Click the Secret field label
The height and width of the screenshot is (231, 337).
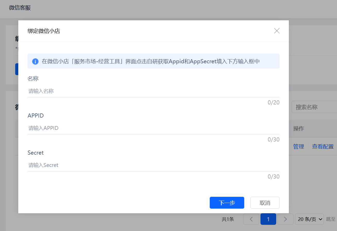36,153
